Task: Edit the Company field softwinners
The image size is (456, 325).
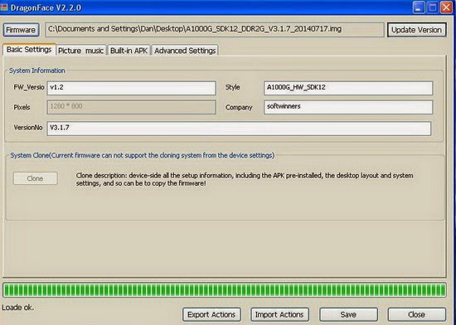Action: tap(348, 107)
